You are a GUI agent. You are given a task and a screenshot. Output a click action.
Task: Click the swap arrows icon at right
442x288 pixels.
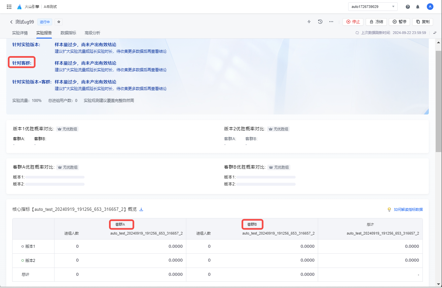(435, 33)
